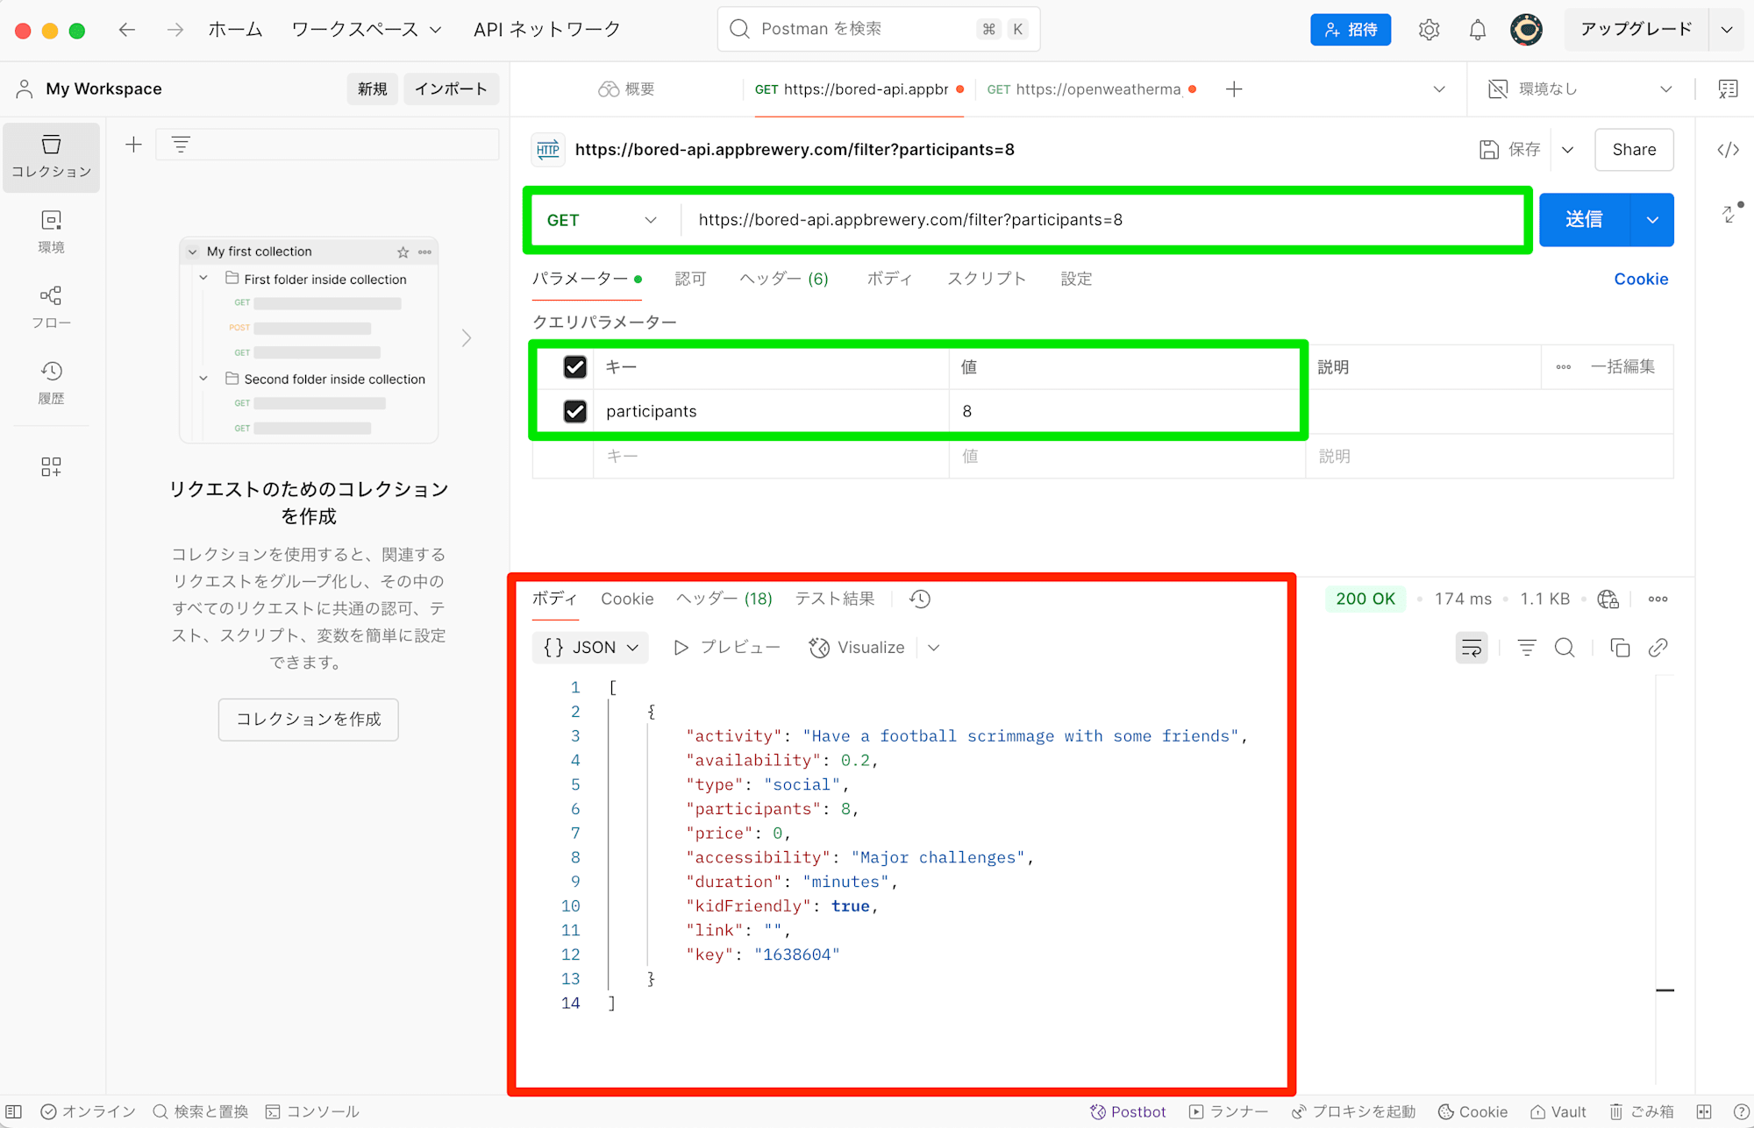Uncheck the participants parameter checkbox
1754x1128 pixels.
tap(575, 411)
